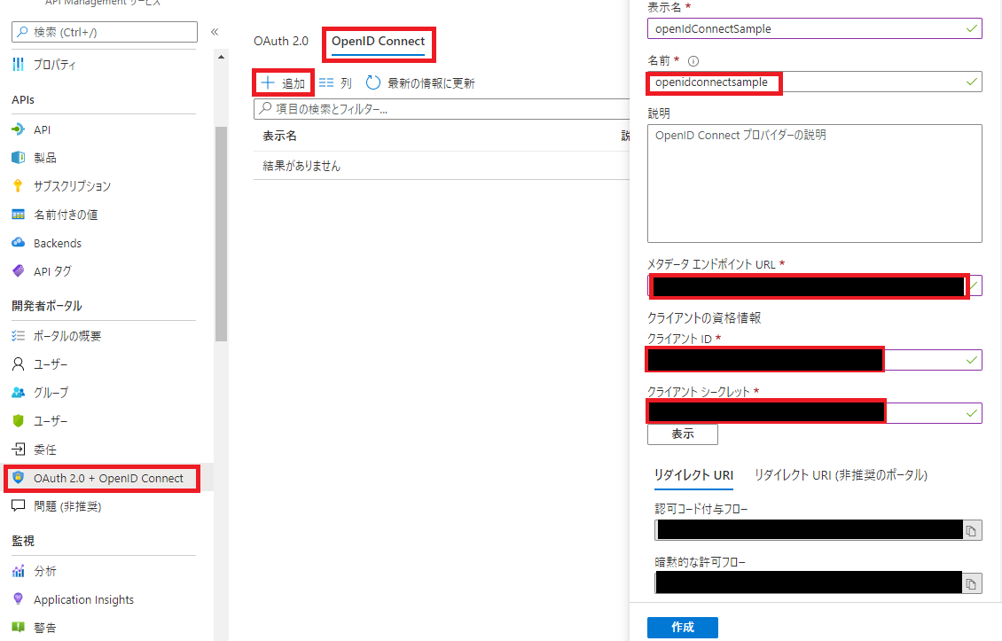Screen dimensions: 1002x641
Task: Click the メタデータ エンドポイント URL field
Action: 814,285
